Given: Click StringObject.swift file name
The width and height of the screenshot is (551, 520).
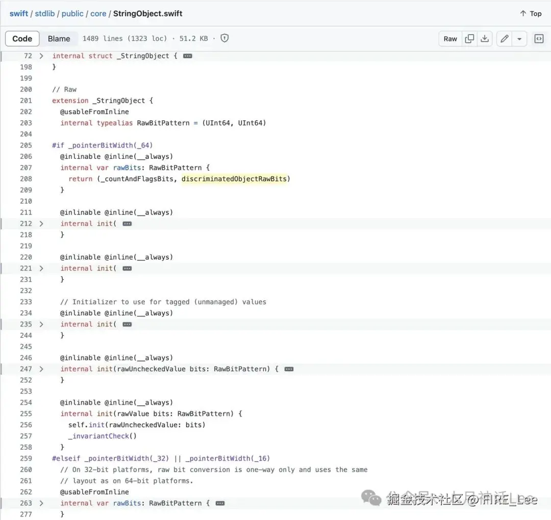Looking at the screenshot, I should click(147, 14).
